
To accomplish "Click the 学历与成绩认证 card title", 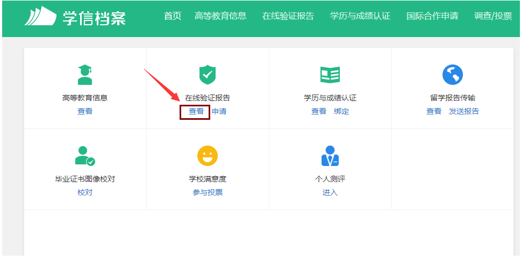I will [330, 98].
